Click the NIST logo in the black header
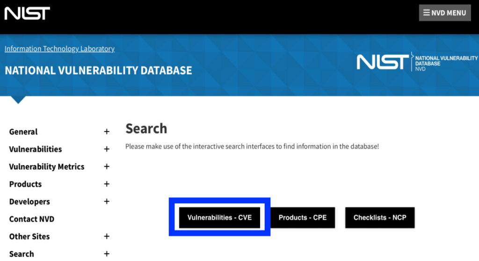Image resolution: width=479 pixels, height=261 pixels. pos(27,14)
